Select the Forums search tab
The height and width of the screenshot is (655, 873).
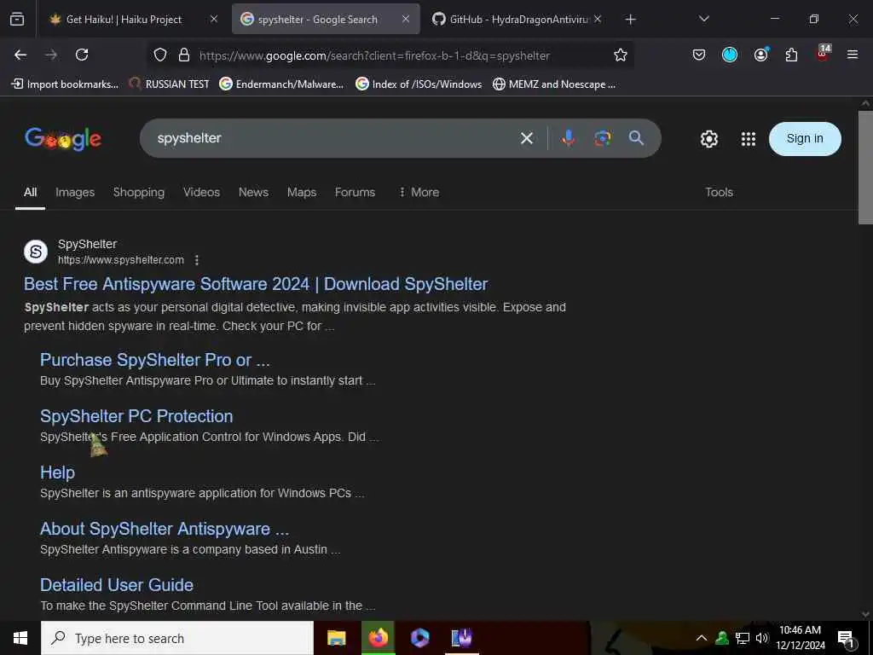355,192
